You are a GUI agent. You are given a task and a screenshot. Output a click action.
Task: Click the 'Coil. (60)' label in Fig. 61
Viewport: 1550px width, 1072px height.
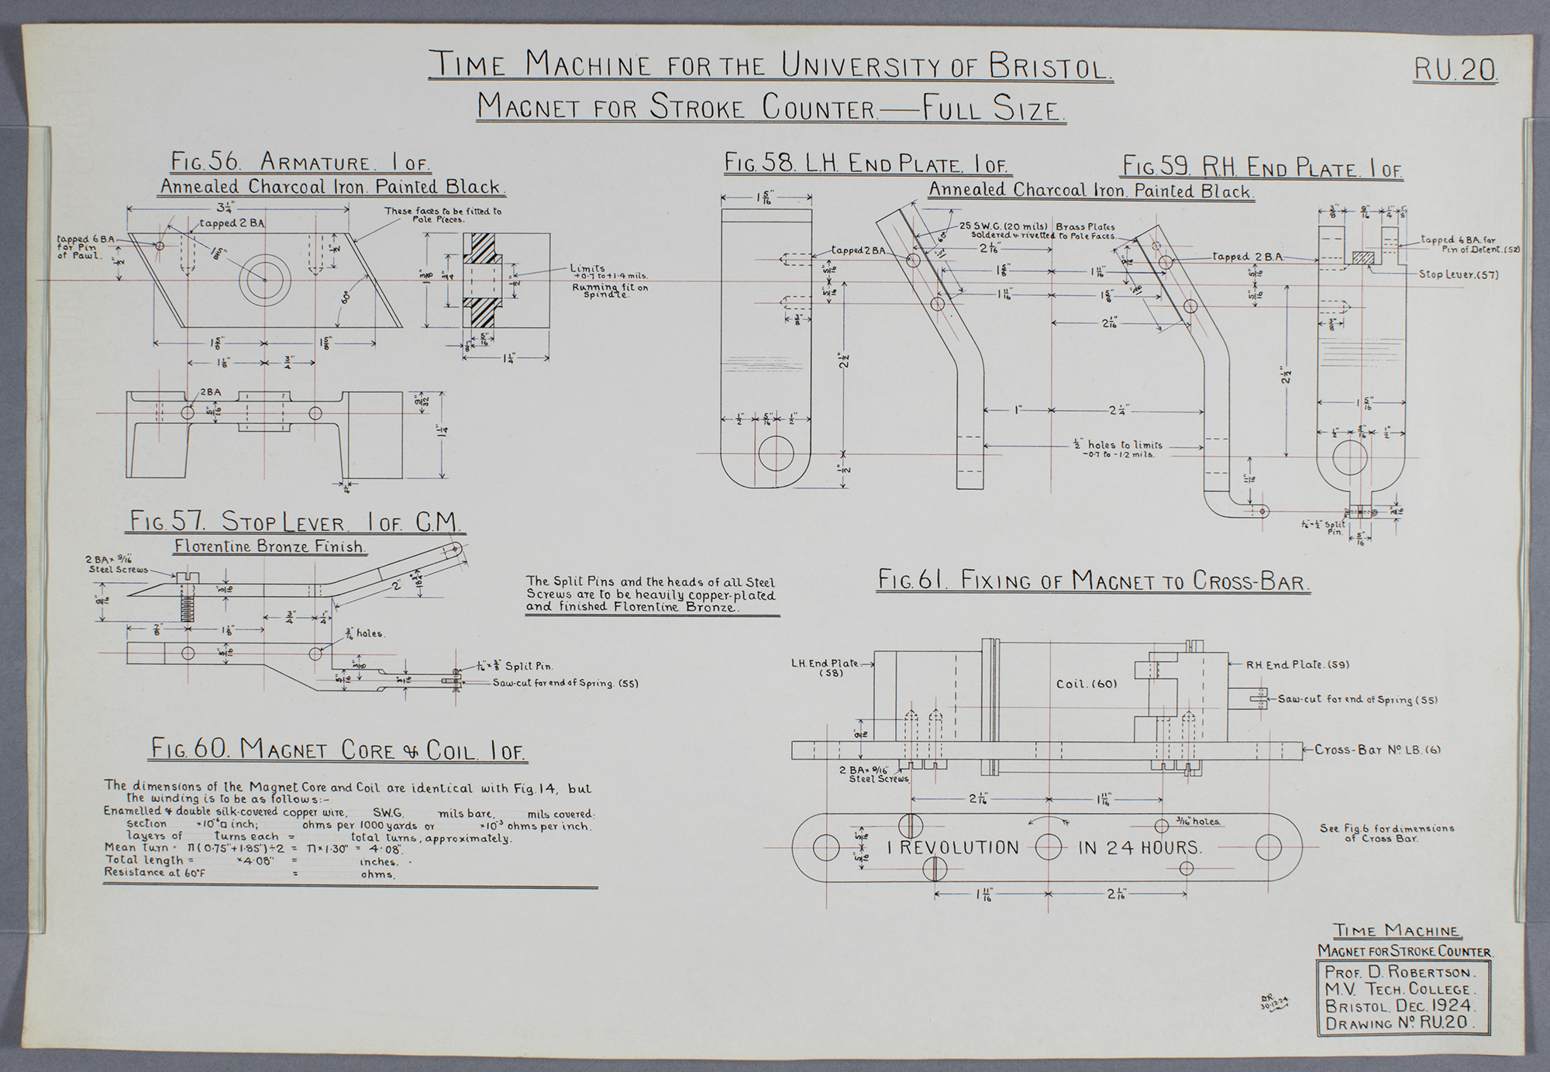coord(1086,684)
